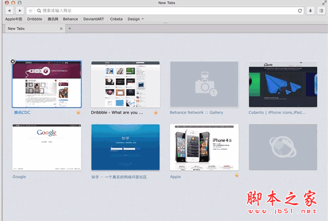The image size is (328, 221).
Task: Open the Dribbble bookmark
Action: click(x=34, y=19)
